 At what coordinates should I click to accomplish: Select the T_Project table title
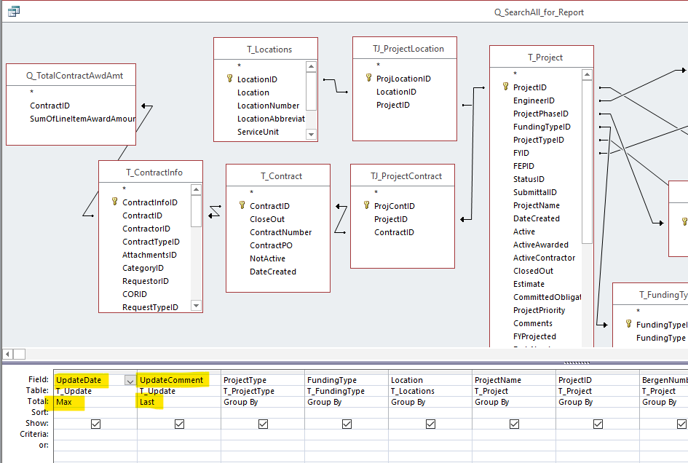pos(545,58)
